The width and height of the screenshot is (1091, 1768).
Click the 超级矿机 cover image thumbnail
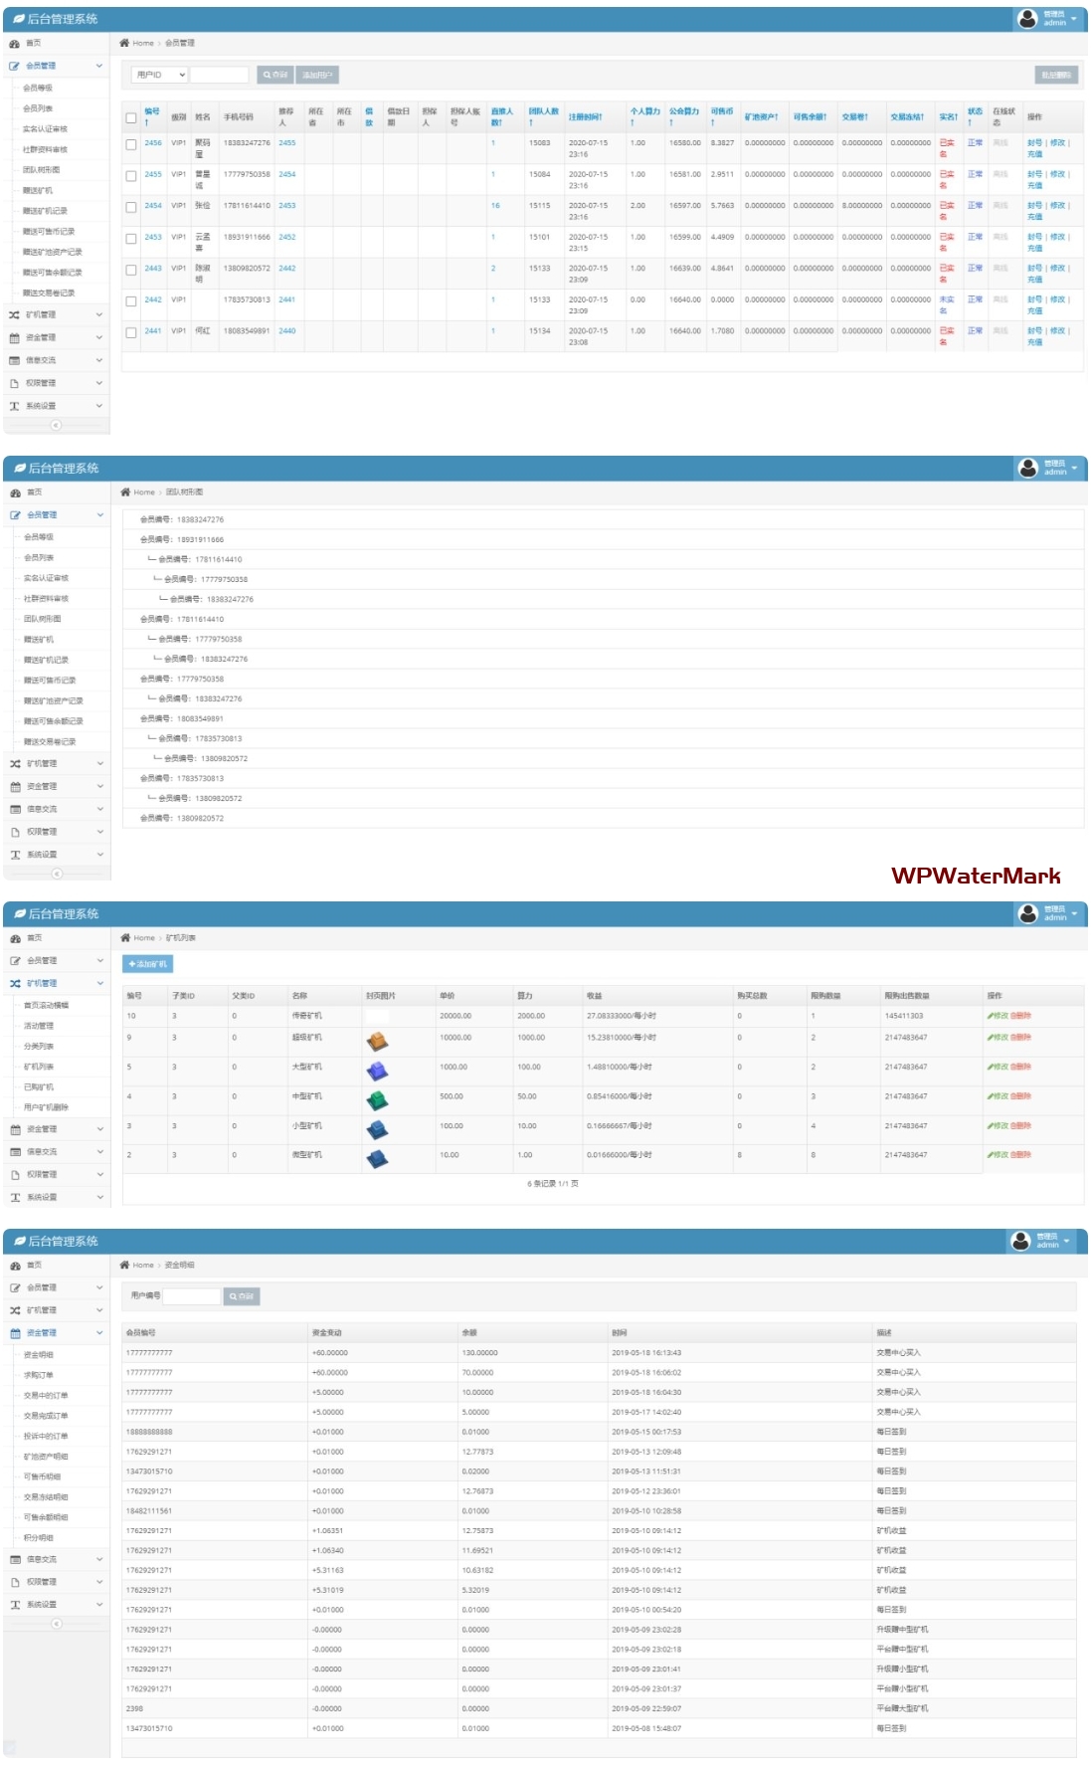click(377, 1042)
